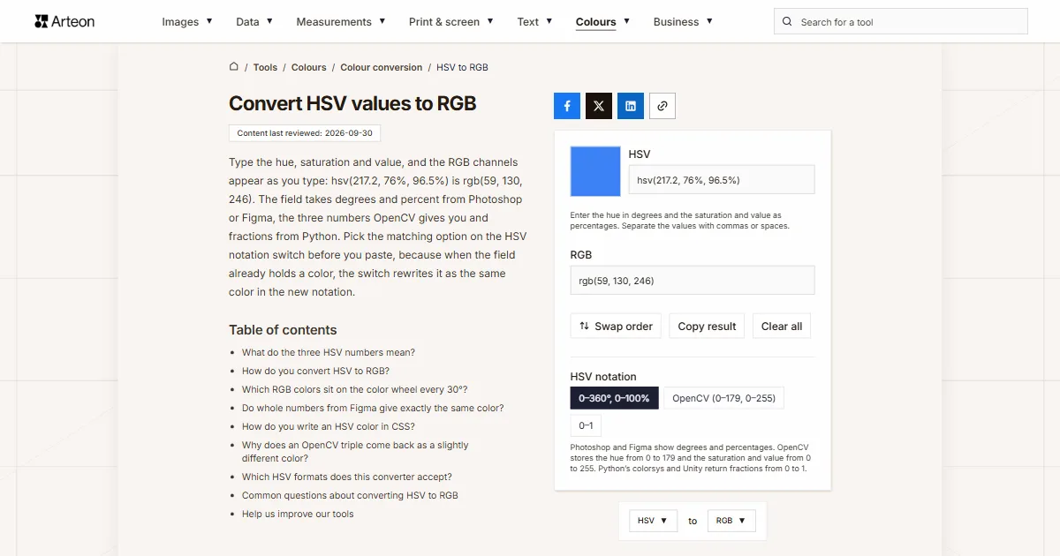The width and height of the screenshot is (1060, 556).
Task: Share page on Facebook
Action: 567,106
